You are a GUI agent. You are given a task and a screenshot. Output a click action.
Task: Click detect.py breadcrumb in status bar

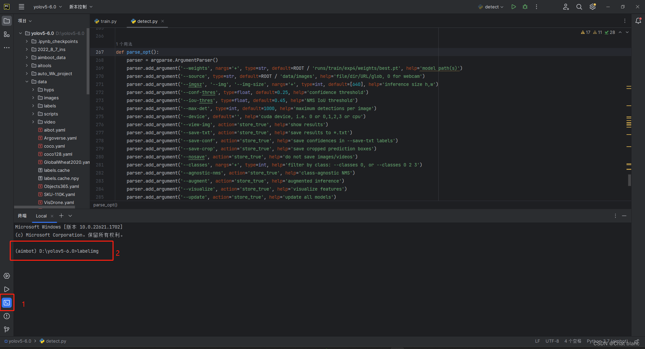tap(53, 341)
